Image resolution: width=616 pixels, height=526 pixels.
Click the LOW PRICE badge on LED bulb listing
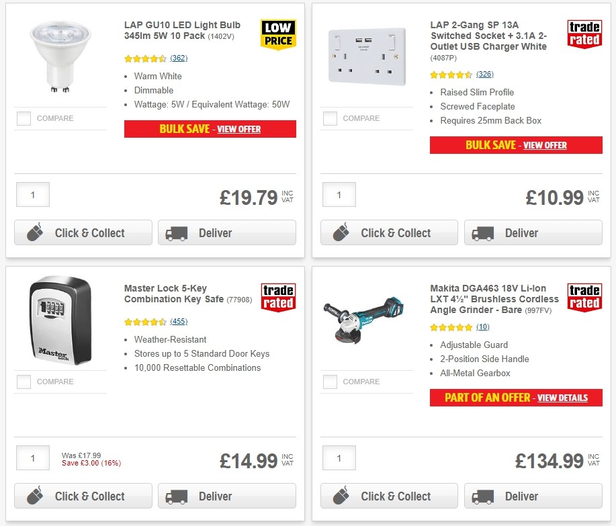click(277, 35)
